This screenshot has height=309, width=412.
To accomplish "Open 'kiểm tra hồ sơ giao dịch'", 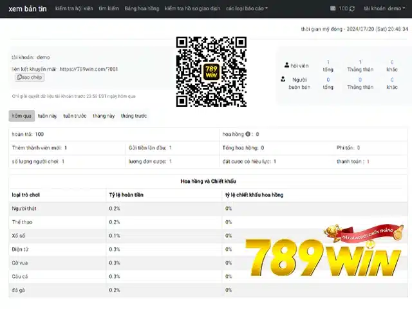I will click(x=192, y=8).
